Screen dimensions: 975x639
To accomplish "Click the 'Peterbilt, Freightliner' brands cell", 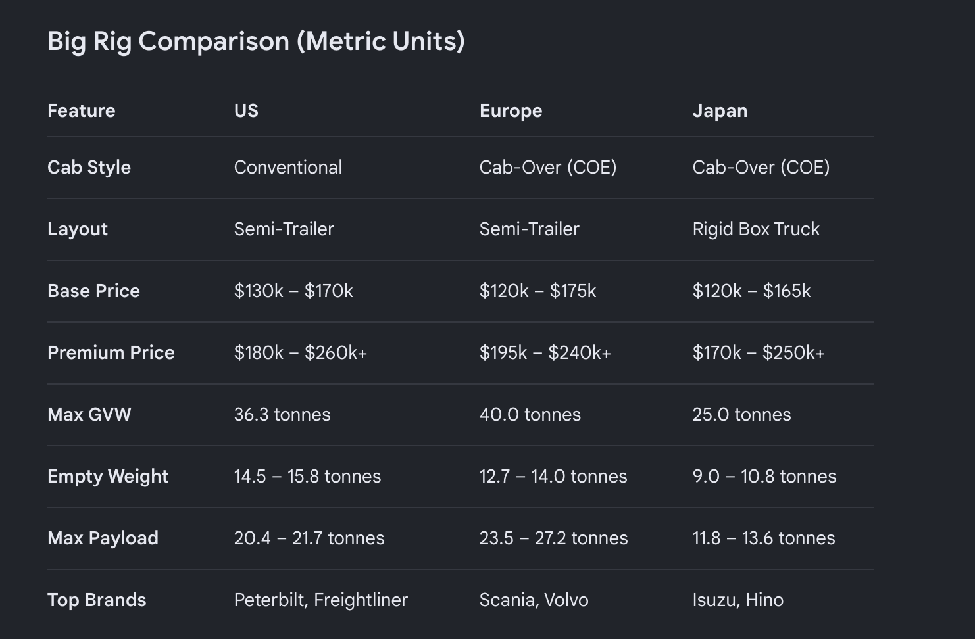I will 321,600.
